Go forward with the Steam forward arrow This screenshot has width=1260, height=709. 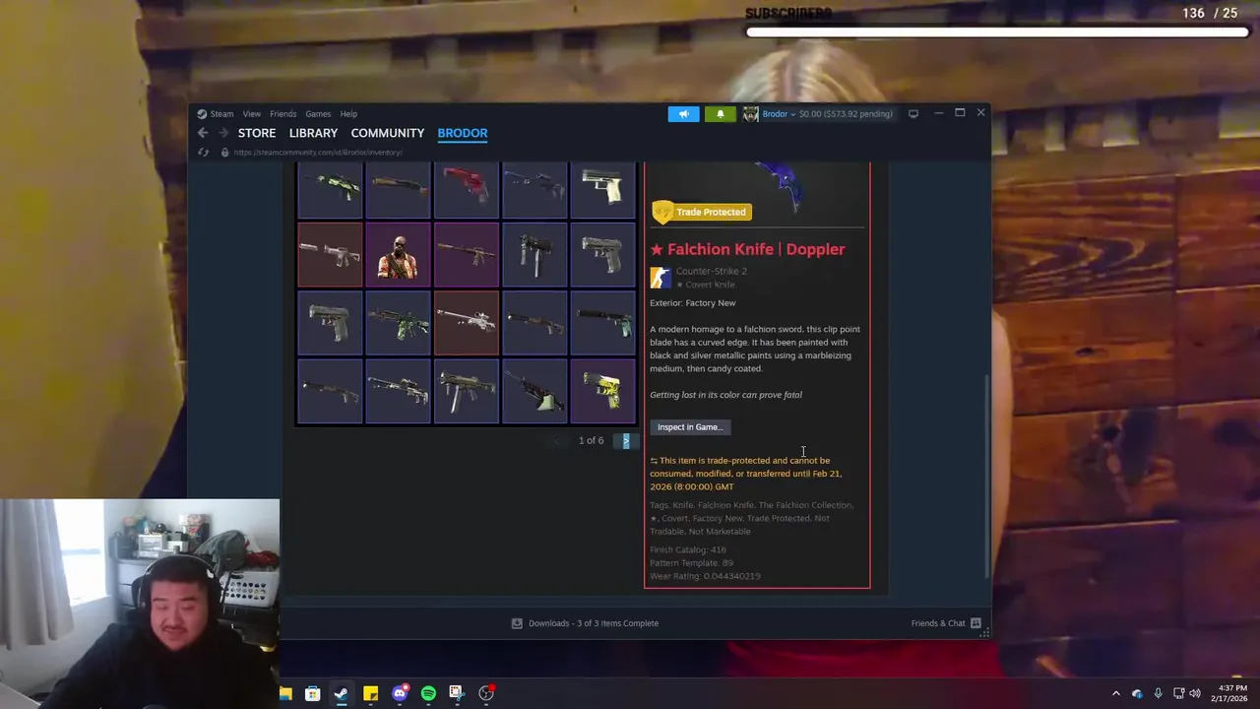point(223,133)
